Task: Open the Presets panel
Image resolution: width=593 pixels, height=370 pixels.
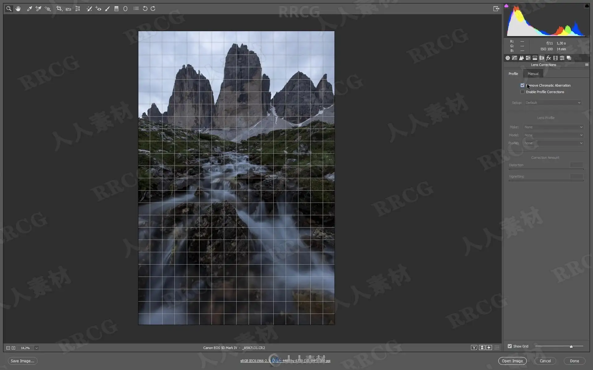Action: (x=562, y=58)
